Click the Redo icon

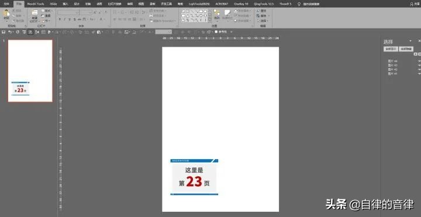pyautogui.click(x=18, y=32)
